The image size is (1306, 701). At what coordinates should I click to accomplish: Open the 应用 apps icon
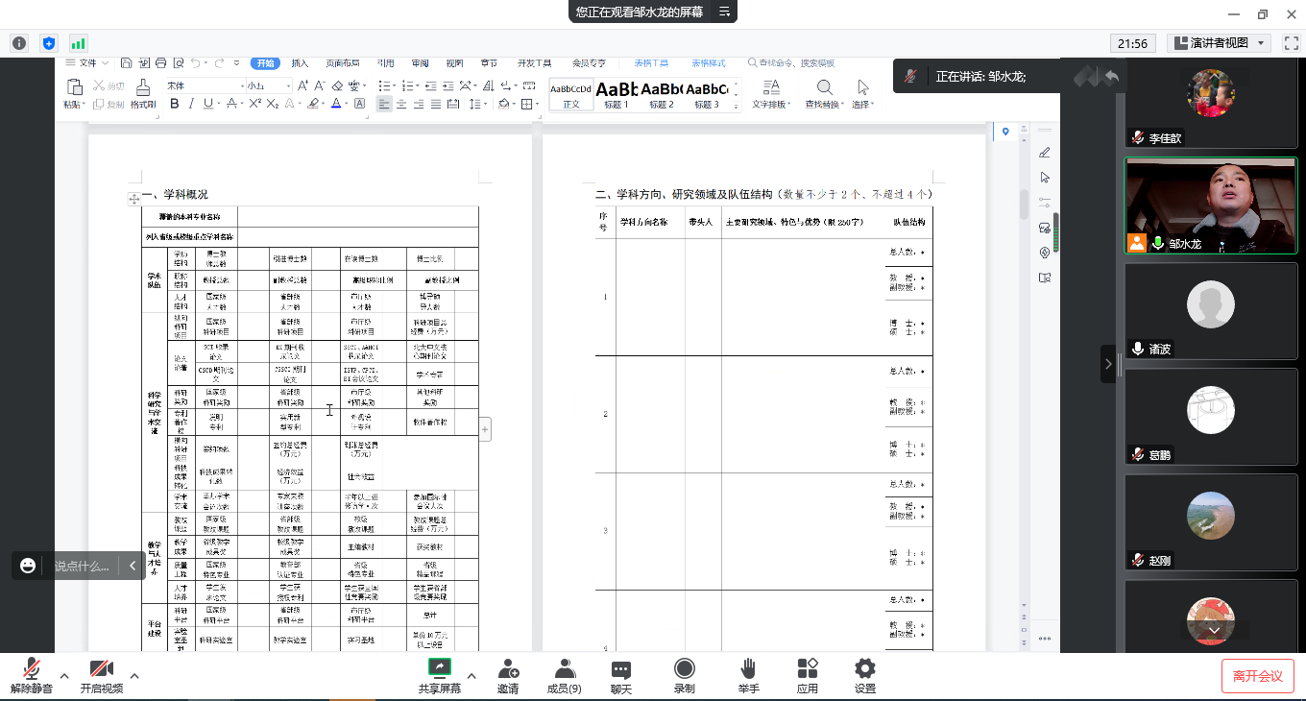coord(808,675)
